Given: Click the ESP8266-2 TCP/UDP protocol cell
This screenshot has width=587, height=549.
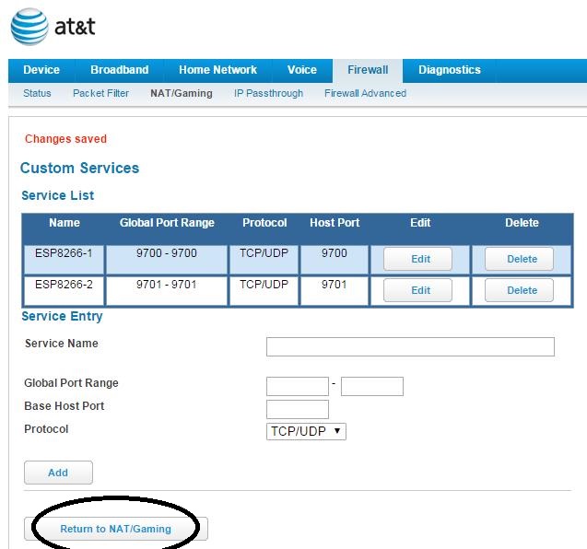Looking at the screenshot, I should [x=264, y=291].
